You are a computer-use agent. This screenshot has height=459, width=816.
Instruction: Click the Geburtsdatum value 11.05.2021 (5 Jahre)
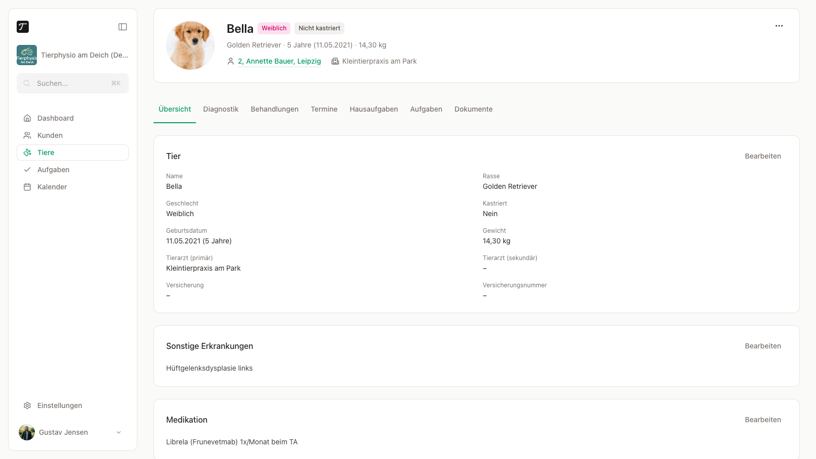pyautogui.click(x=199, y=241)
